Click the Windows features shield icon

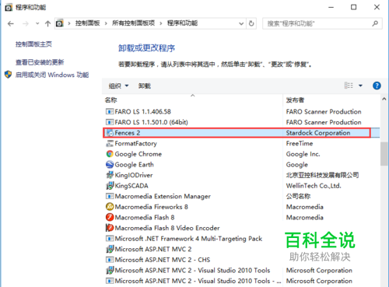click(x=9, y=75)
